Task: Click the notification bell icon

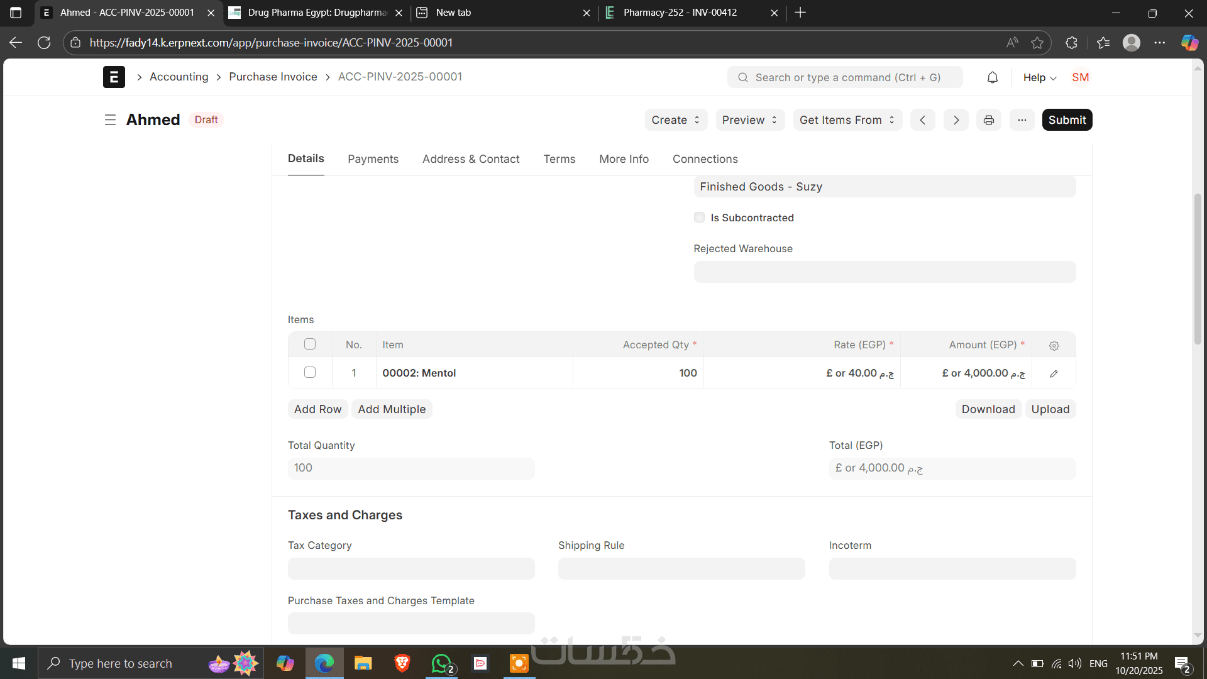Action: coord(992,77)
